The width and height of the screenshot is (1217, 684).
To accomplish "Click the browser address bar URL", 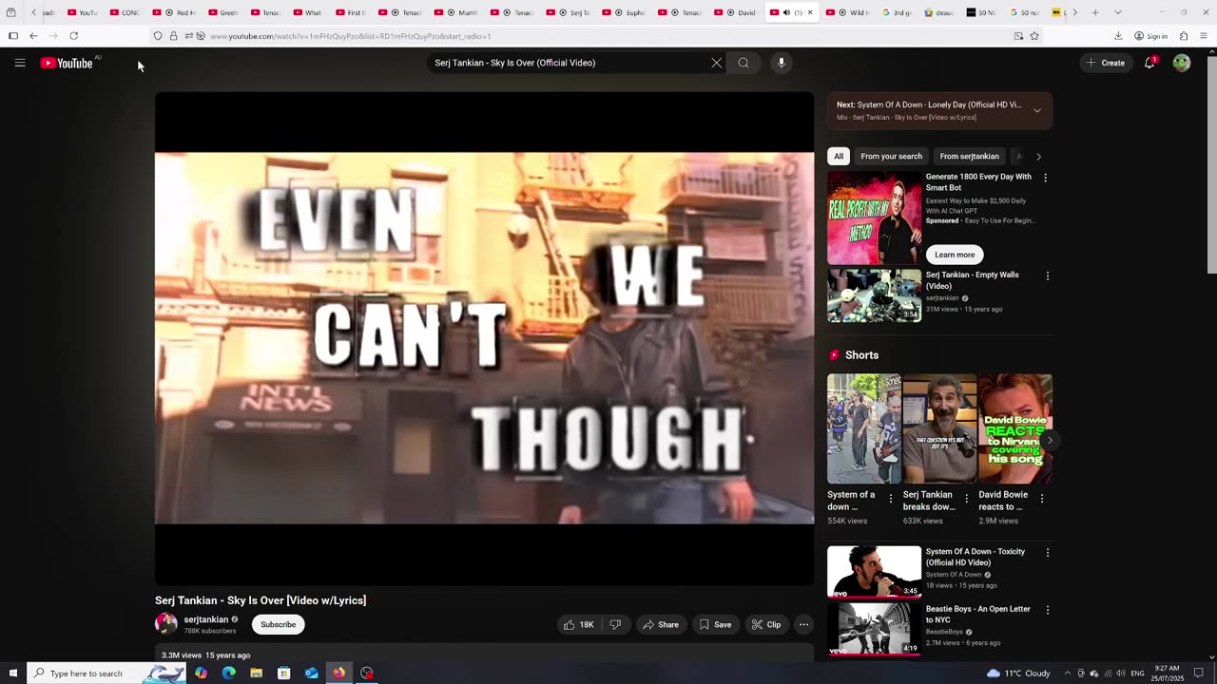I will (350, 36).
